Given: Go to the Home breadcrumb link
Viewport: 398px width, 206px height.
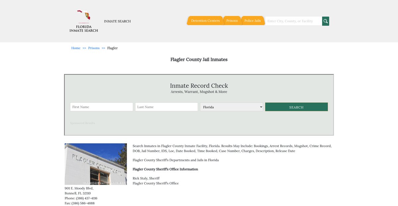Looking at the screenshot, I should click(x=76, y=48).
